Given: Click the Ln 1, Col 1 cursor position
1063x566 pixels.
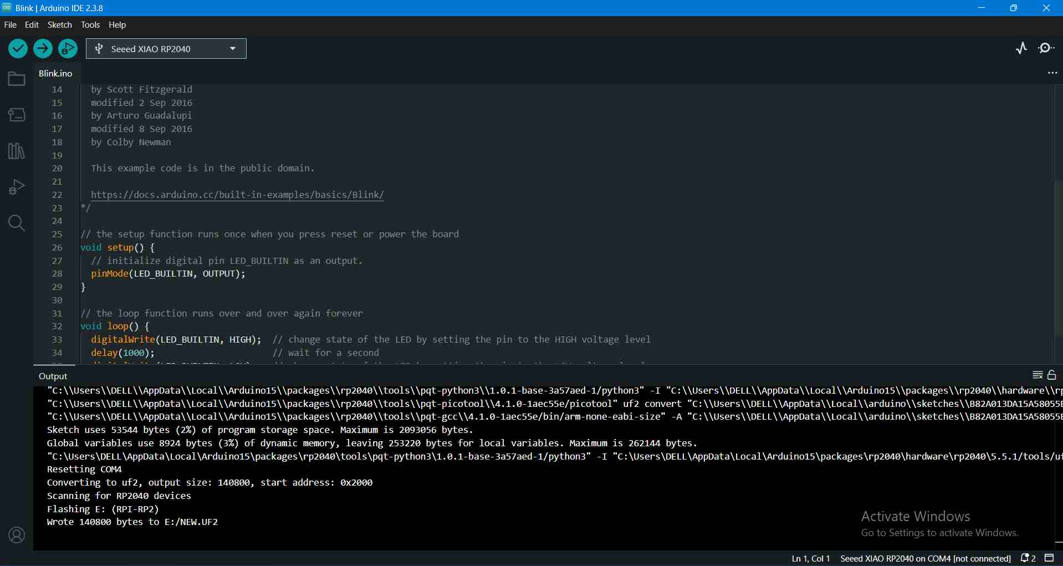Looking at the screenshot, I should (811, 559).
